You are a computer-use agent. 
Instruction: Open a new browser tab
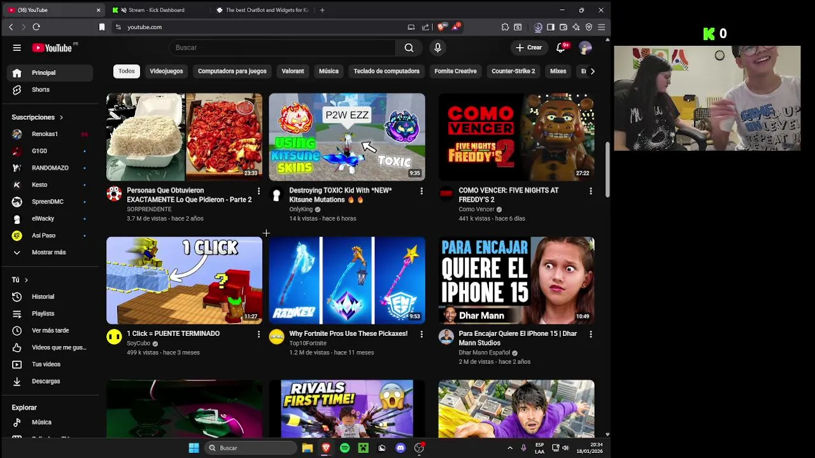pyautogui.click(x=322, y=10)
